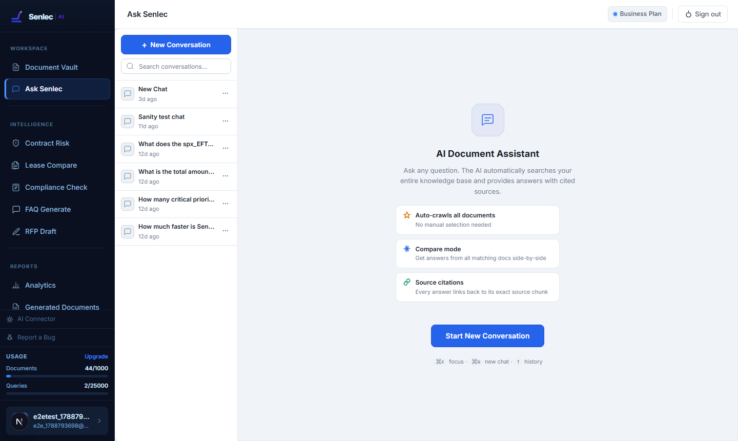Click the user avatar with letter N
738x441 pixels.
coord(19,422)
